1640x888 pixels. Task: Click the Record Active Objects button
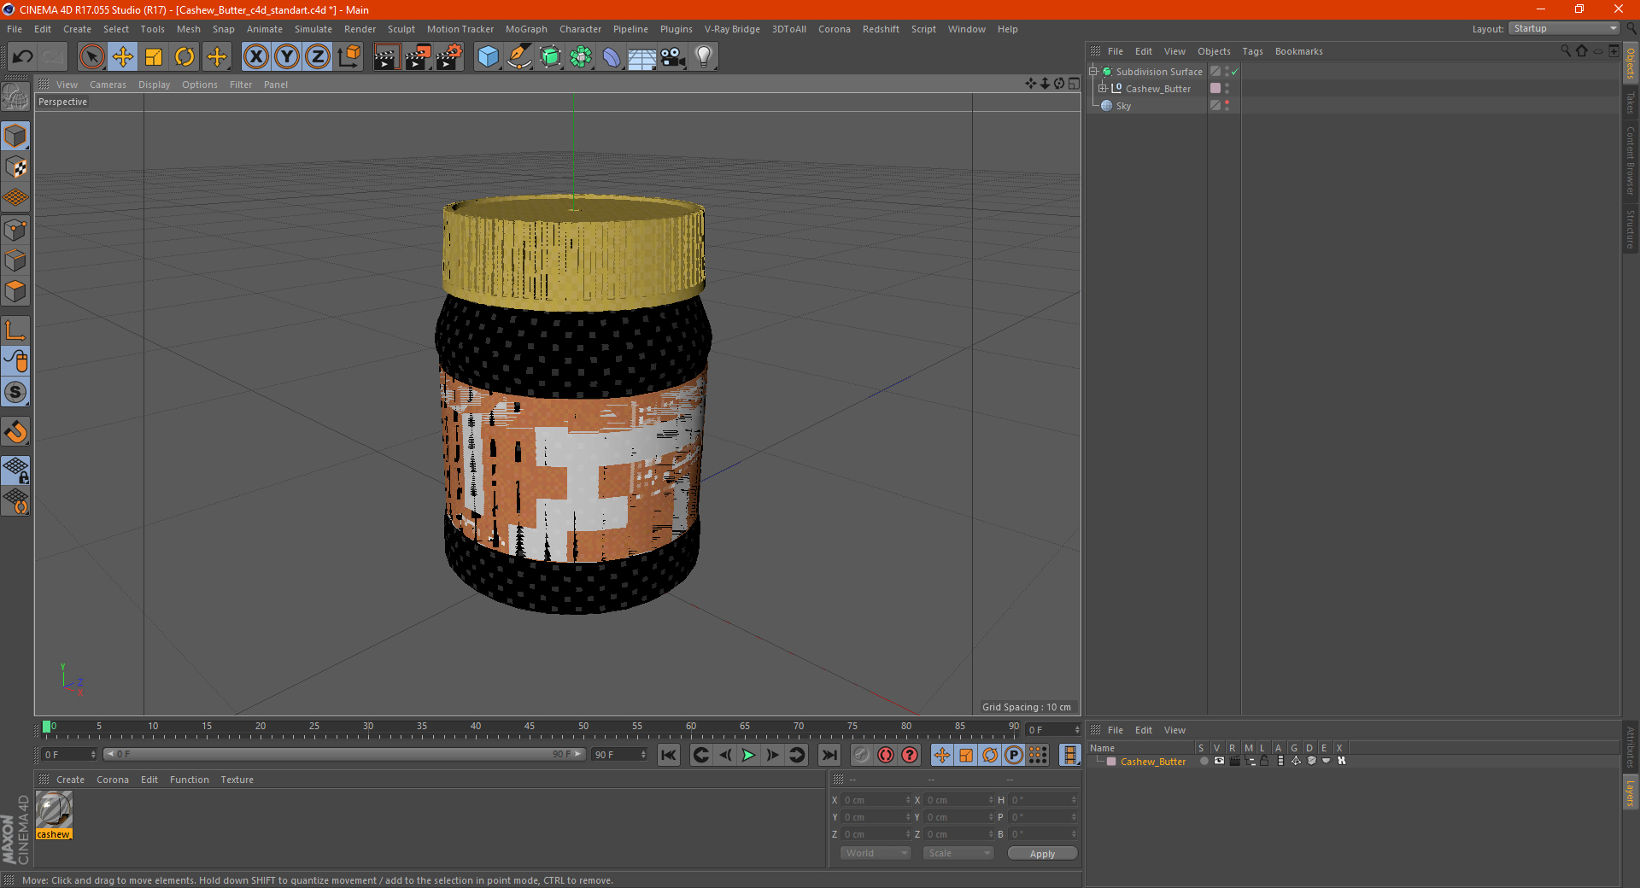coord(862,755)
